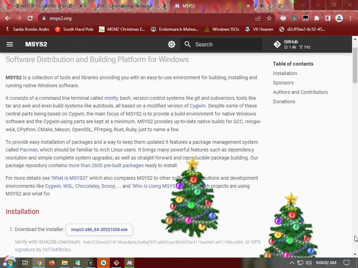Viewport: 358px width, 268px height.
Task: Click the SHA256 checksum code text
Action: (x=163, y=242)
